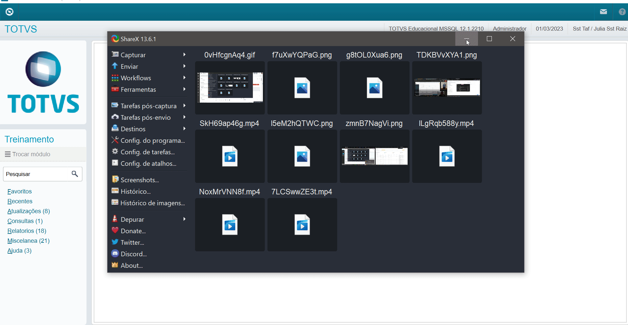Open the Capturar menu
628x325 pixels.
point(149,55)
